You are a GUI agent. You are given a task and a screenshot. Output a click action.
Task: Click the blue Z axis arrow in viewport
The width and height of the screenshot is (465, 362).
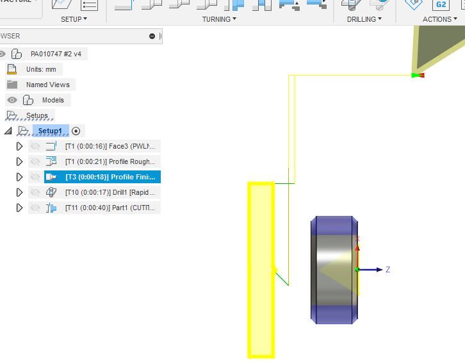tap(371, 270)
